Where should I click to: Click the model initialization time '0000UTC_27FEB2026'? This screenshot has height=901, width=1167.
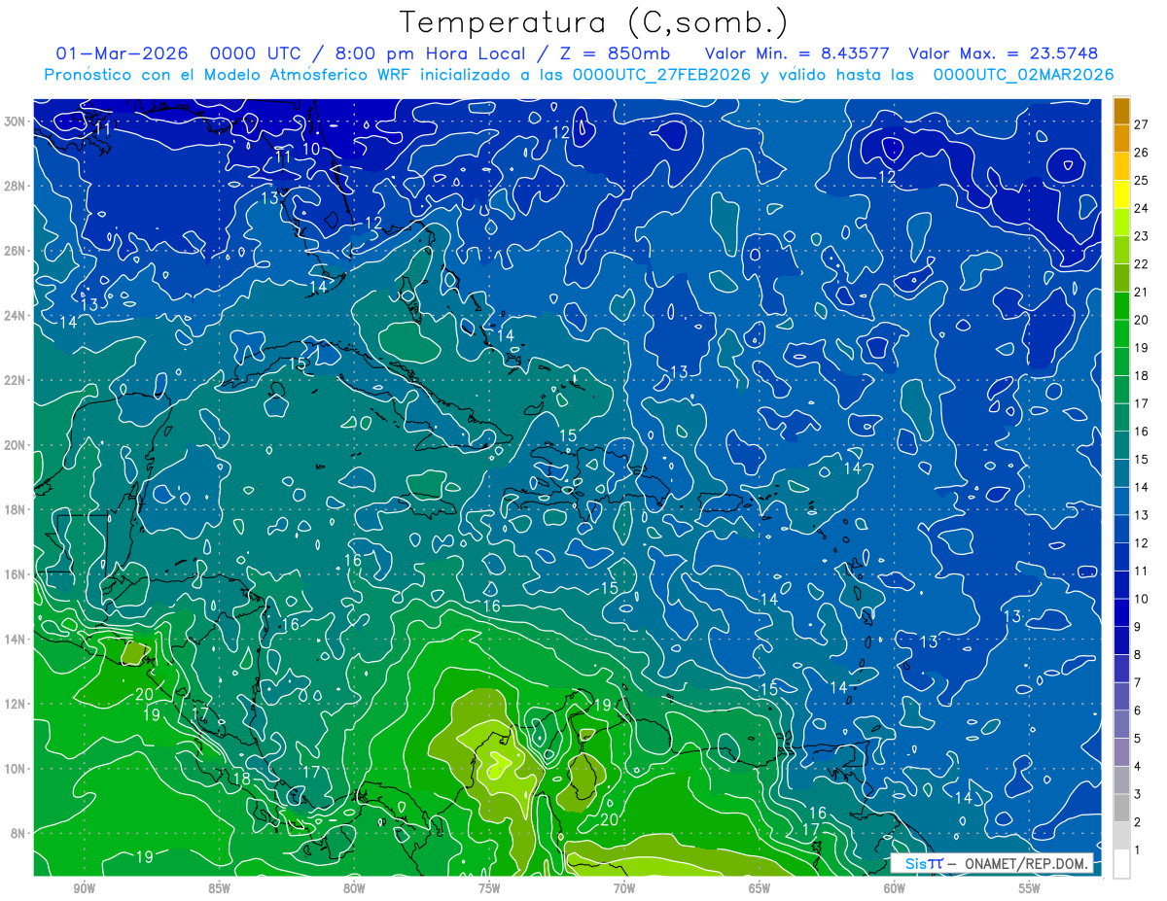coord(661,75)
